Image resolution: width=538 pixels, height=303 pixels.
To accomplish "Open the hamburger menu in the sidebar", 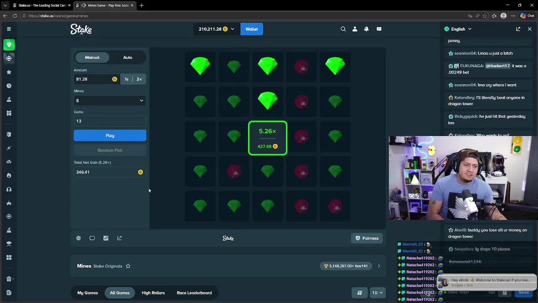I will click(x=9, y=29).
